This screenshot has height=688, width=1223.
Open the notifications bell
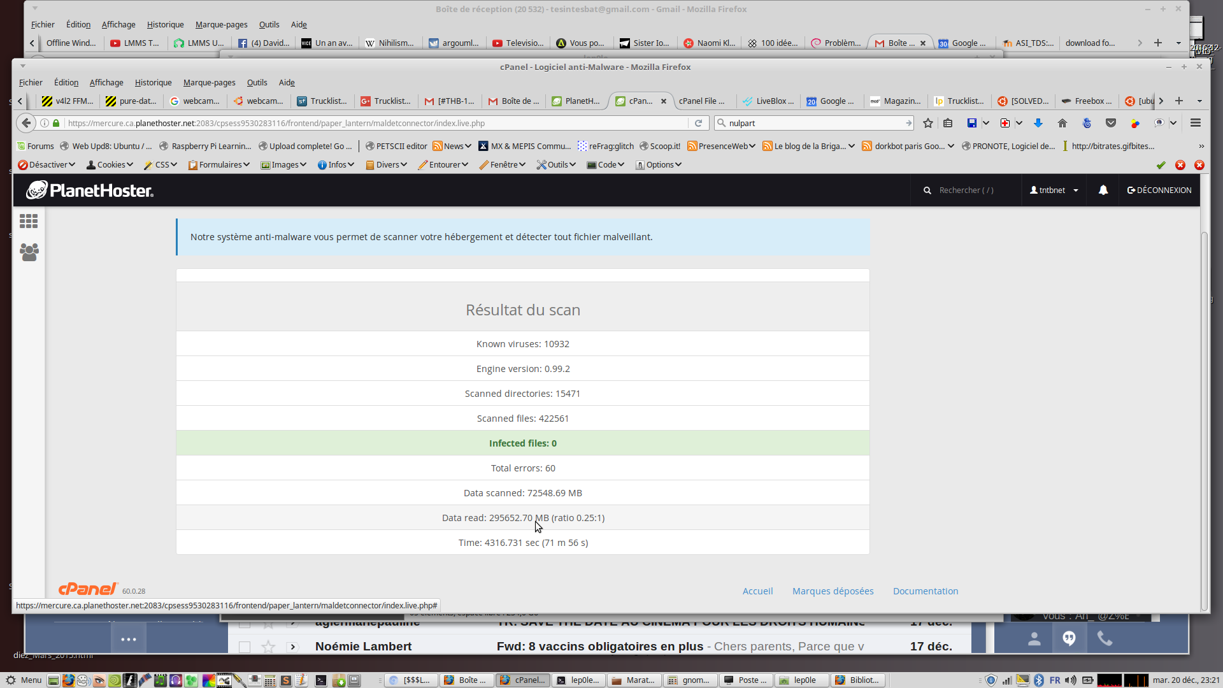click(x=1103, y=190)
